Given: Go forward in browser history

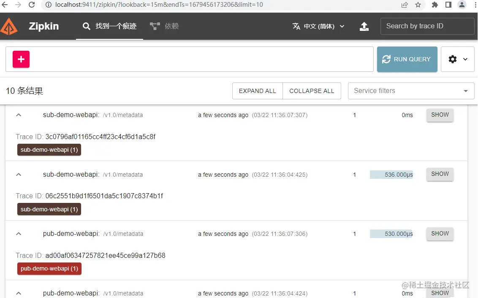Looking at the screenshot, I should (18, 5).
